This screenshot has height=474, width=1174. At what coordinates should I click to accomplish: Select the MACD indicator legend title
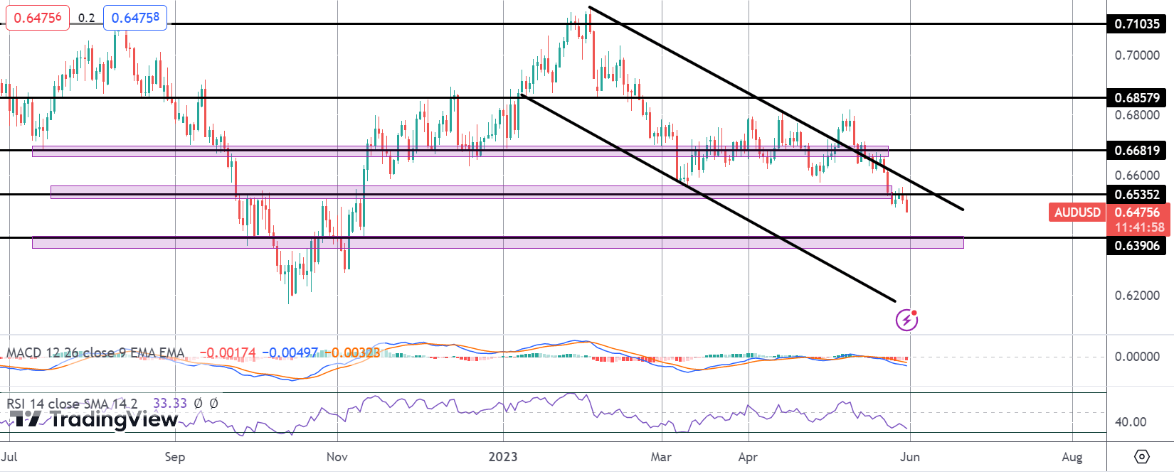point(95,353)
